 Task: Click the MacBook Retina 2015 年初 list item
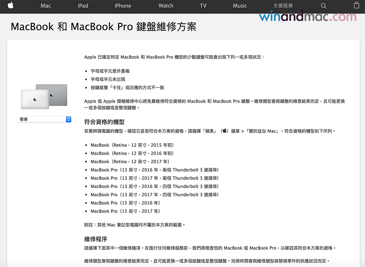[x=132, y=145]
